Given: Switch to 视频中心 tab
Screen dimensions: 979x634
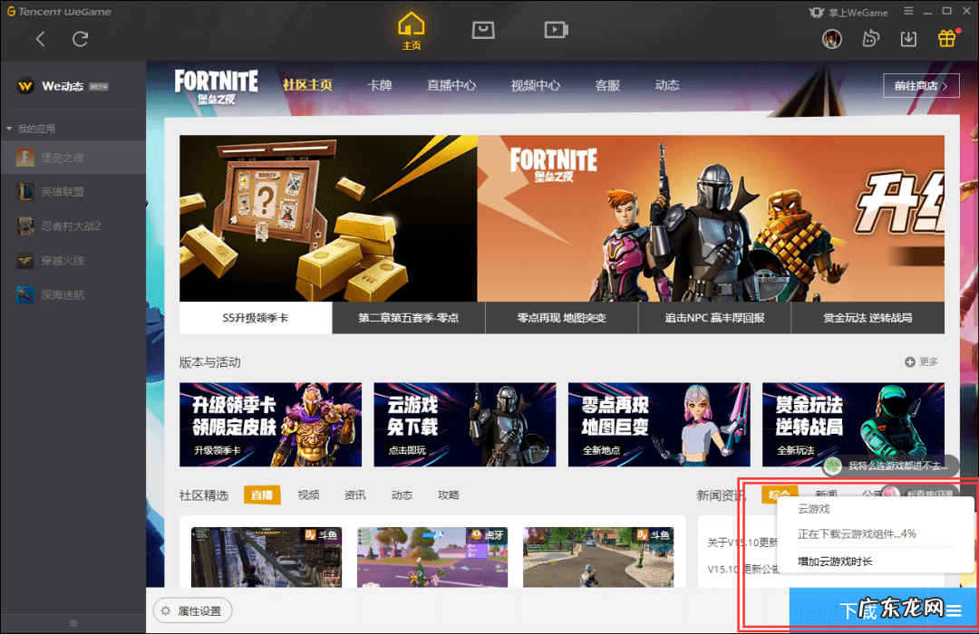Looking at the screenshot, I should pyautogui.click(x=536, y=85).
